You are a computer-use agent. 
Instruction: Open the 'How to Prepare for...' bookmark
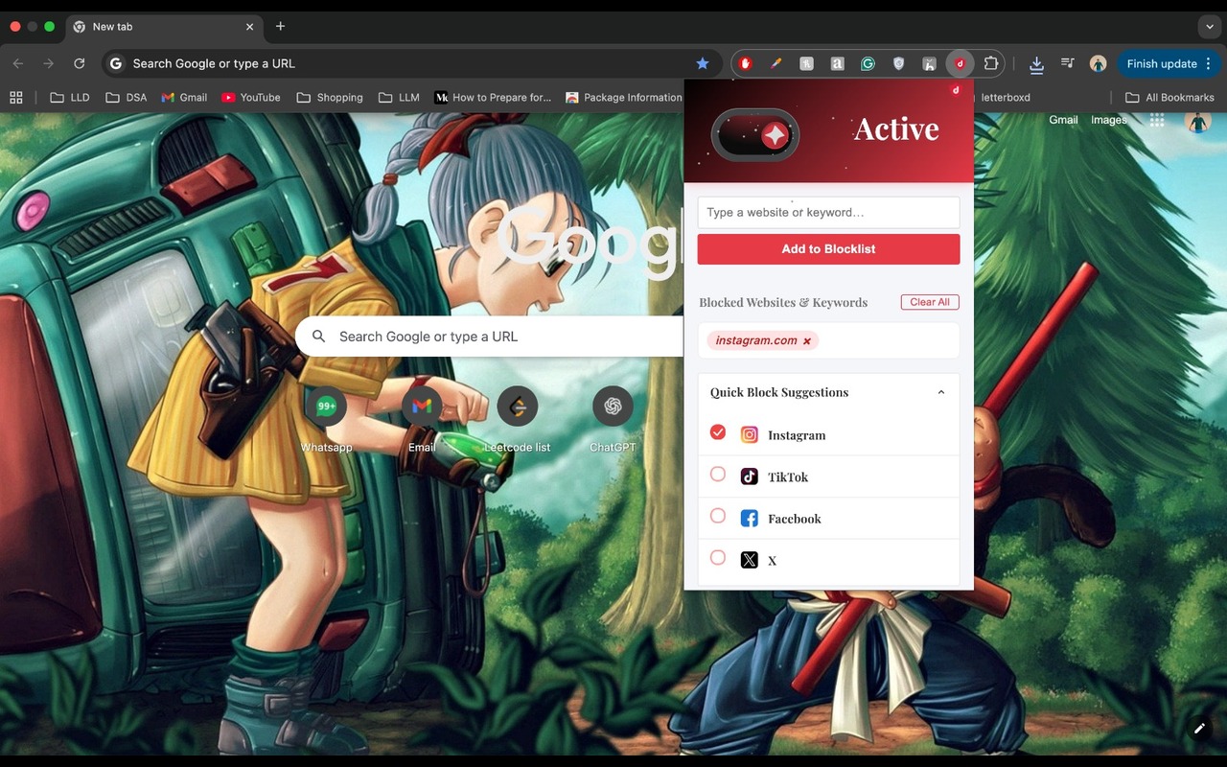tap(493, 97)
